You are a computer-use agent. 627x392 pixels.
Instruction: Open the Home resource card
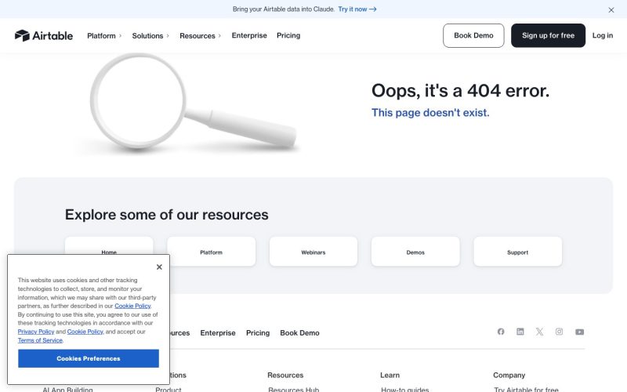(109, 245)
